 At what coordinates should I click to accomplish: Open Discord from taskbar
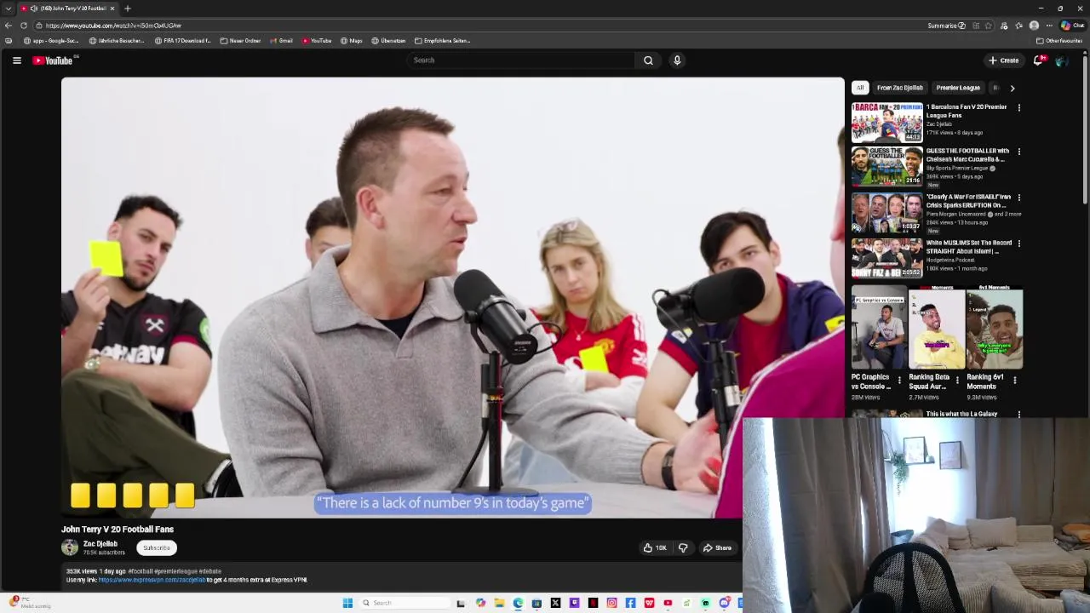tap(725, 603)
